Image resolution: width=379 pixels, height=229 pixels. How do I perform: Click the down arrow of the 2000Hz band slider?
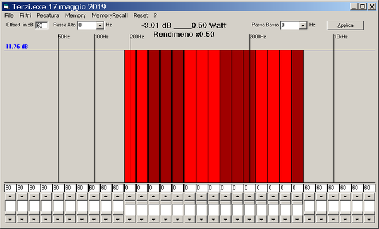click(249, 220)
